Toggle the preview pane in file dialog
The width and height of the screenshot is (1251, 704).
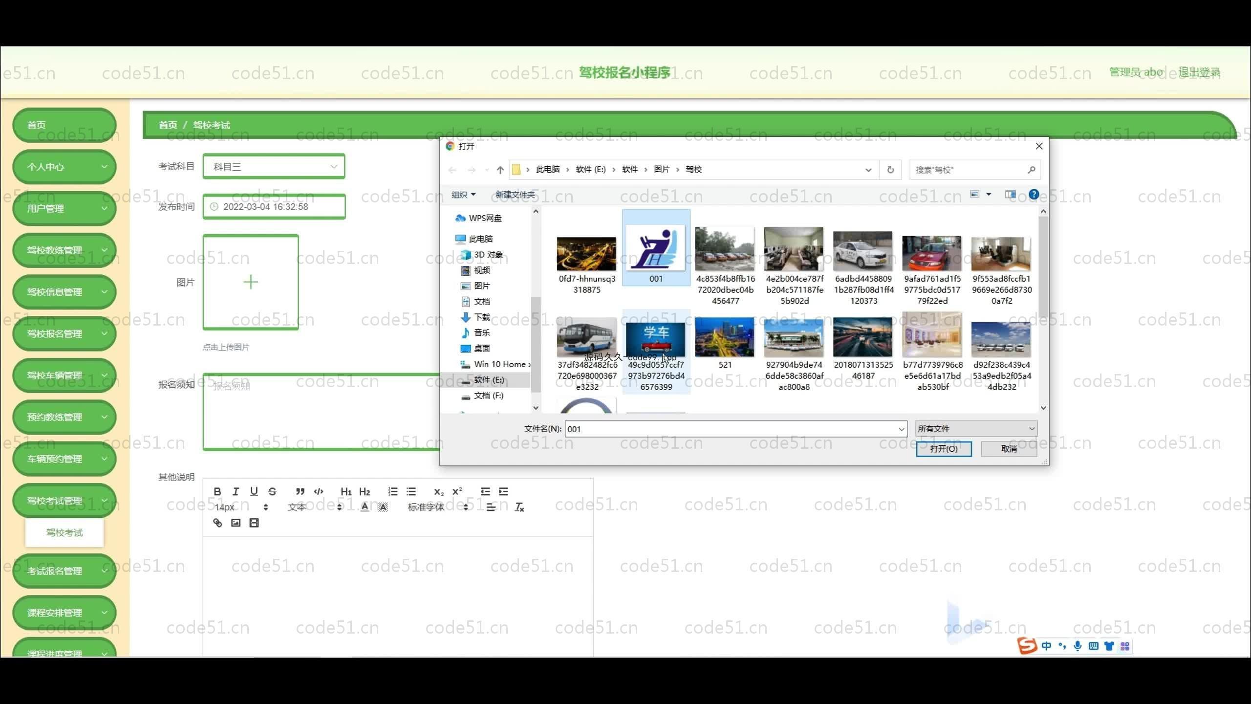[x=1010, y=194]
